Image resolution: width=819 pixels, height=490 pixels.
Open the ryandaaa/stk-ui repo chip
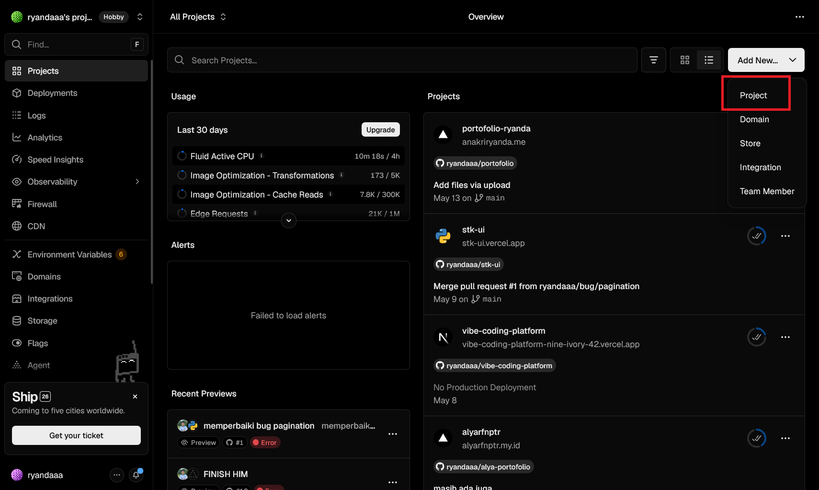[x=468, y=264]
